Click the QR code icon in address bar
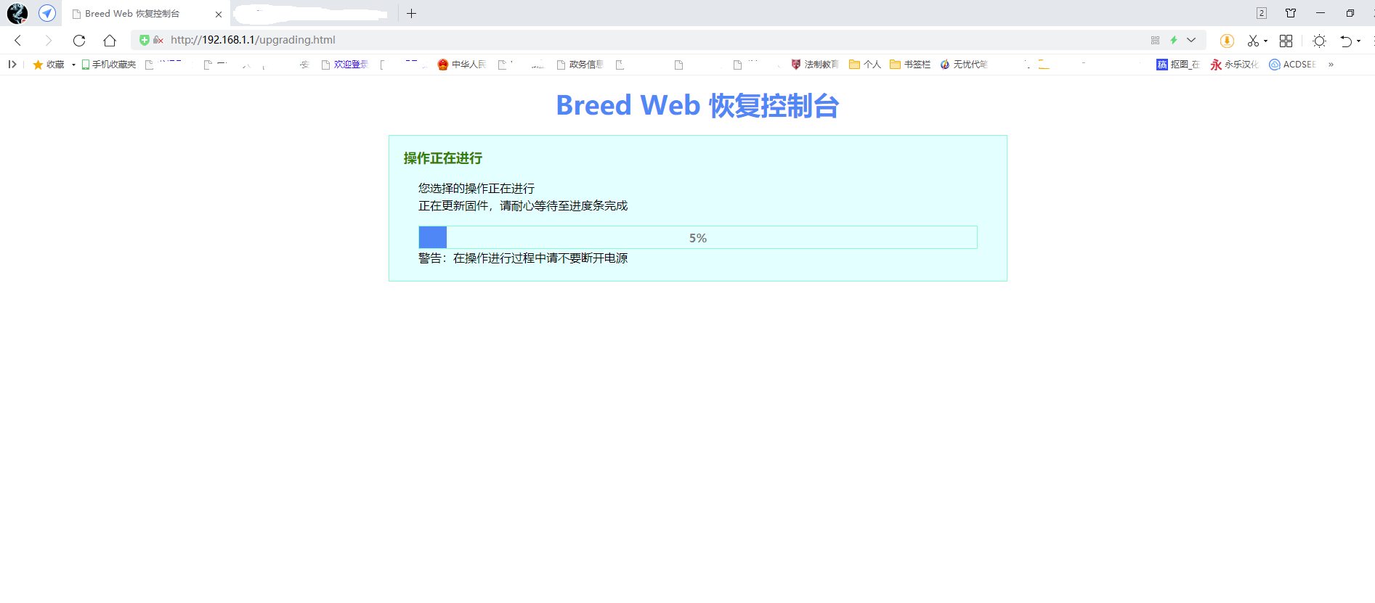The height and width of the screenshot is (603, 1375). pyautogui.click(x=1155, y=41)
